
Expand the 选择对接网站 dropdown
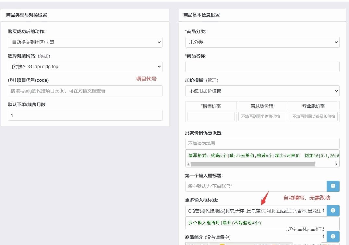(x=85, y=67)
